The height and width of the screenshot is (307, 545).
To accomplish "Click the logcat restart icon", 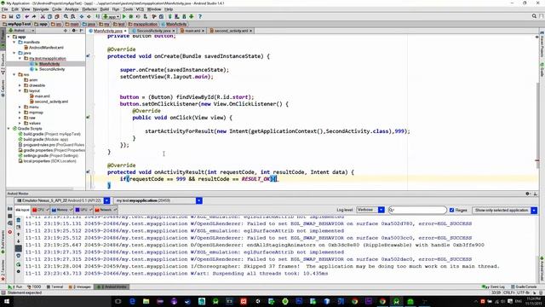I will tap(19, 264).
